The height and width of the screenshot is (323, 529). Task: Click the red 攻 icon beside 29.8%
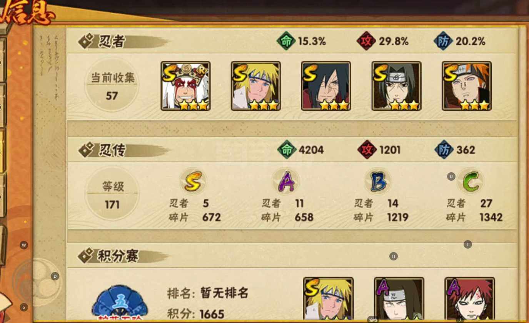pyautogui.click(x=366, y=41)
